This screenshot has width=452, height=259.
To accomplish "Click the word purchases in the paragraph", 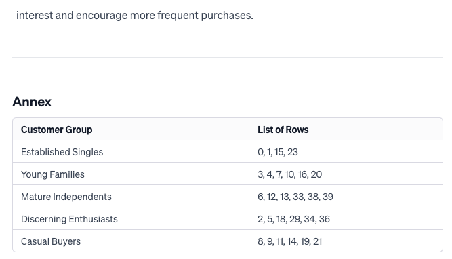I will [x=227, y=16].
